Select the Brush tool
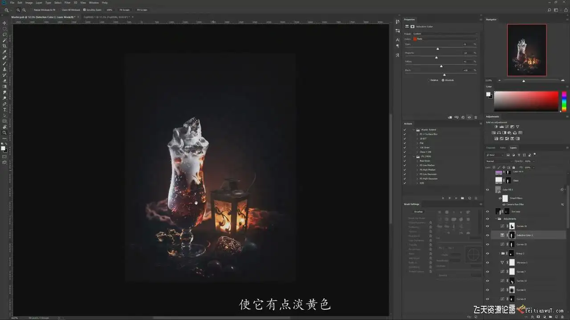 (x=4, y=64)
